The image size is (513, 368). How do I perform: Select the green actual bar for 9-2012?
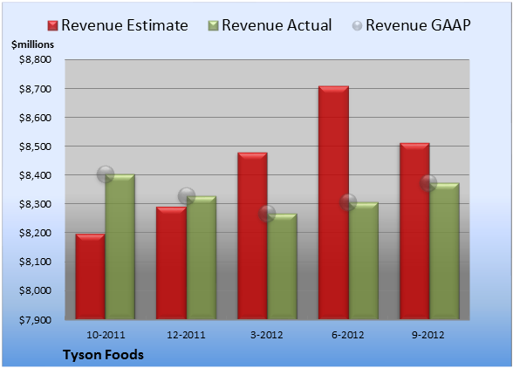[444, 251]
